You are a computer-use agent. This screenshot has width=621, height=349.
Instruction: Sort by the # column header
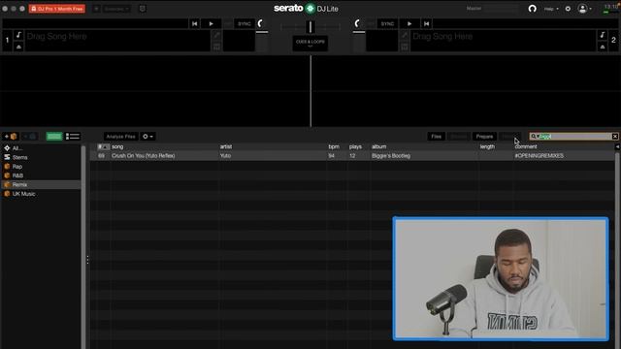click(103, 146)
